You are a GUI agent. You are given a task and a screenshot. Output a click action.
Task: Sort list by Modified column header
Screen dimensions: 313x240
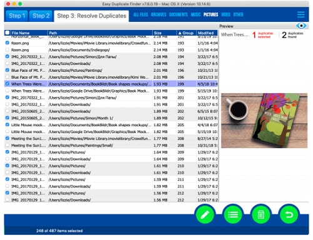coord(207,33)
